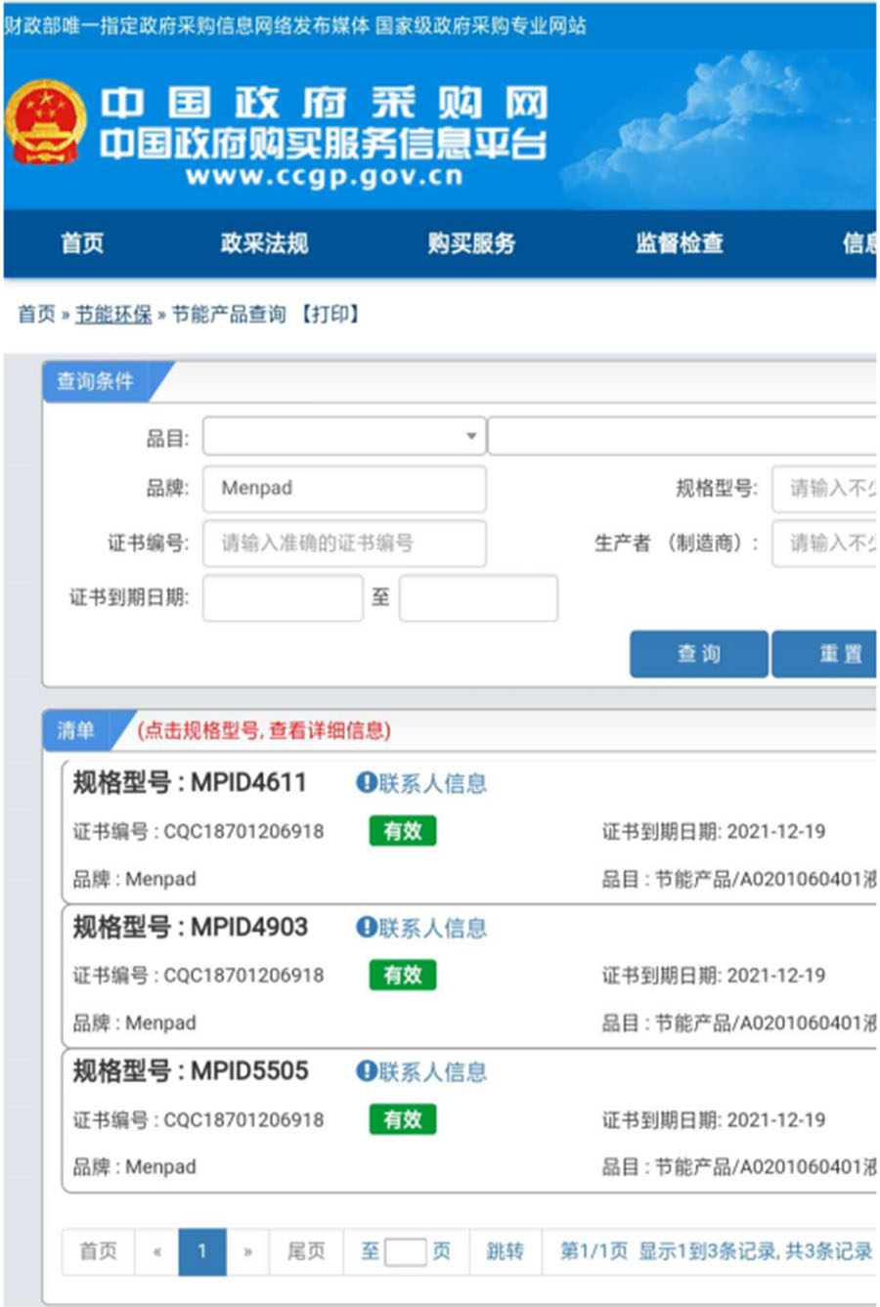
Task: Open the 首页 navigation menu item
Action: [x=82, y=243]
